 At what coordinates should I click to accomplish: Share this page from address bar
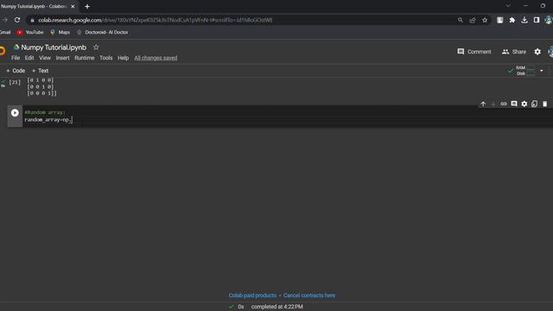(473, 20)
